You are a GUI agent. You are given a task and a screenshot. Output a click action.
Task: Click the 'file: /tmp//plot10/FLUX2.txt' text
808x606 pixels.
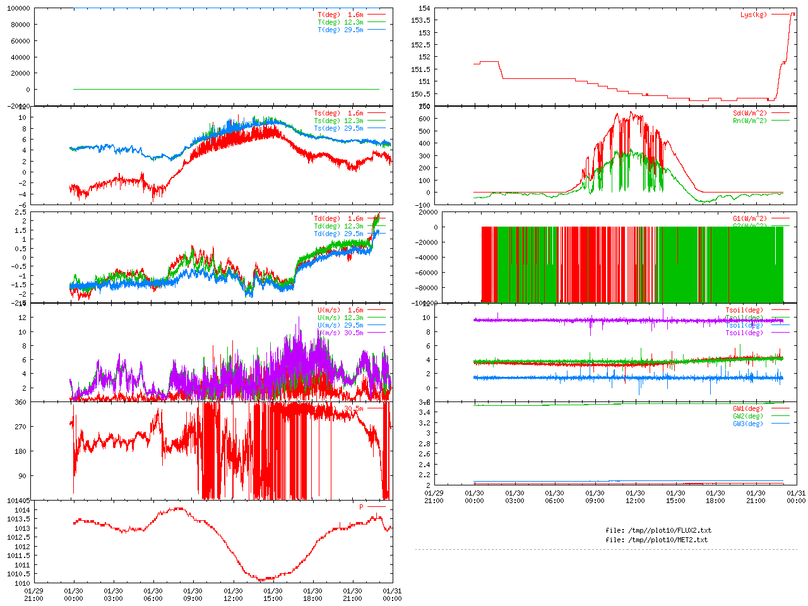click(658, 531)
